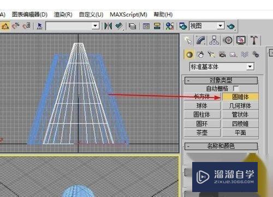Image resolution: width=273 pixels, height=197 pixels.
Task: Select the white wireframe cone in the front viewport
Action: coord(78,94)
